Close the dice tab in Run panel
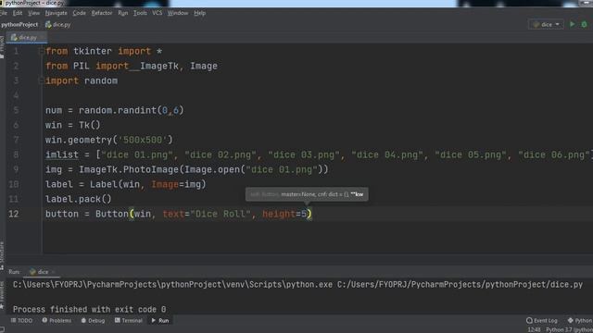Image resolution: width=593 pixels, height=333 pixels. point(54,272)
